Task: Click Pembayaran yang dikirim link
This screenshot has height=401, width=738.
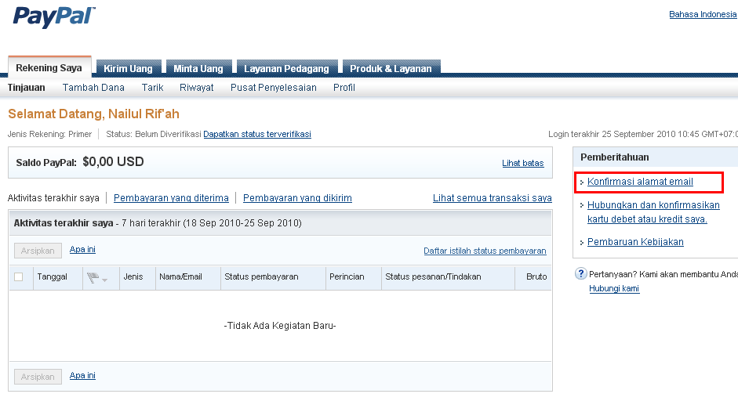Action: point(297,198)
